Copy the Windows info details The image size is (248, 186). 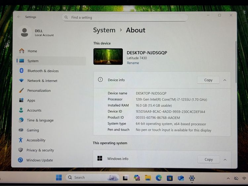[x=209, y=160]
